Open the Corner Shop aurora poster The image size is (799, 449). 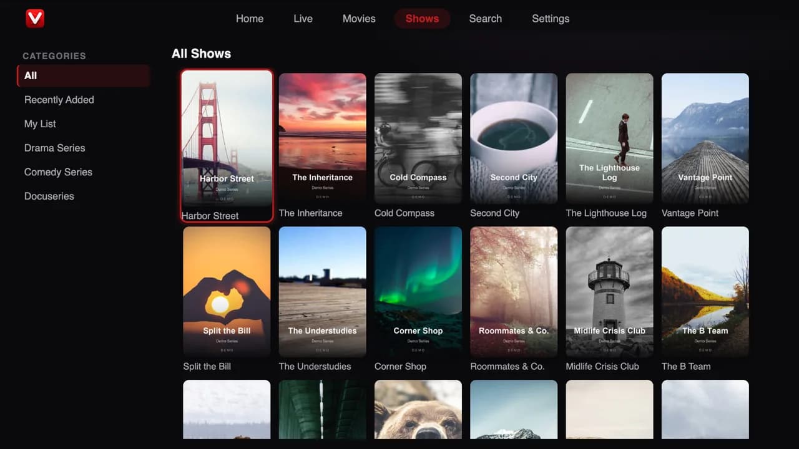418,292
